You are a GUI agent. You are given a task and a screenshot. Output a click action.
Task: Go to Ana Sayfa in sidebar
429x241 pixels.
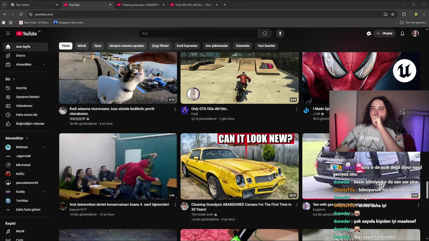point(25,47)
